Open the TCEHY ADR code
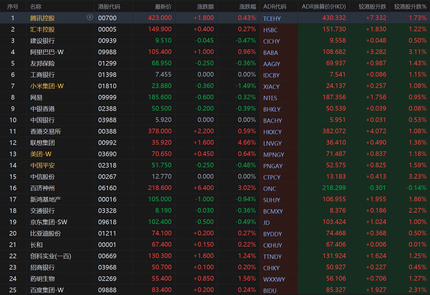The image size is (430, 295). (x=272, y=19)
